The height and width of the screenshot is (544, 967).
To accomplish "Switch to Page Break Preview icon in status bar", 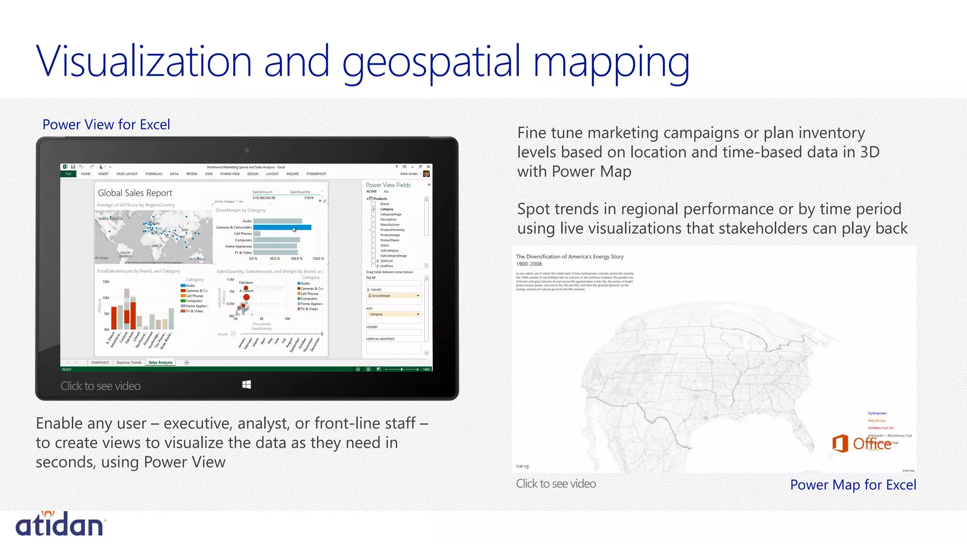I will point(378,369).
